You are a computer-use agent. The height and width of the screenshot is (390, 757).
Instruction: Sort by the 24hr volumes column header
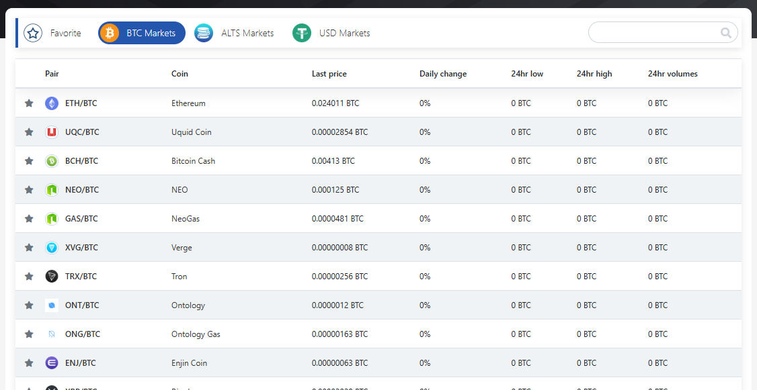pos(672,74)
